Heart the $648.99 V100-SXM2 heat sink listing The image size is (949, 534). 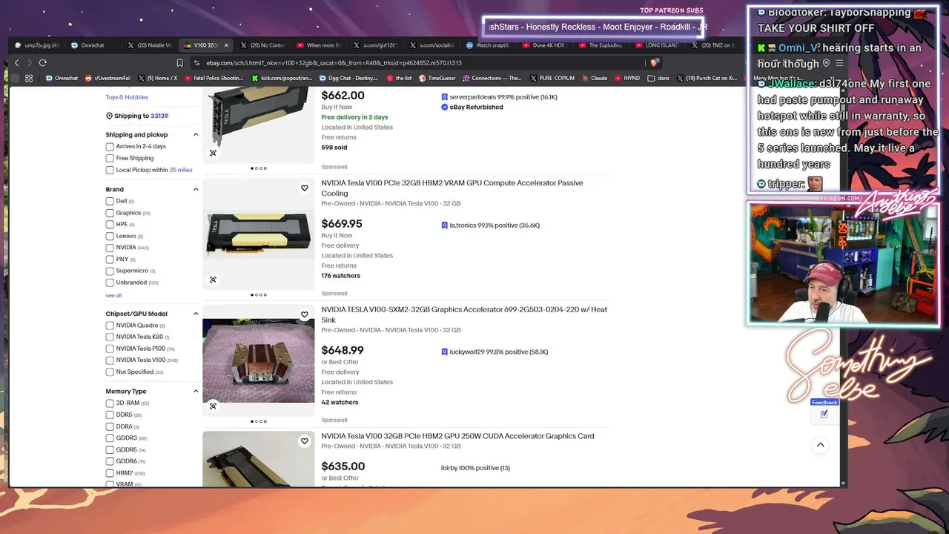coord(304,314)
